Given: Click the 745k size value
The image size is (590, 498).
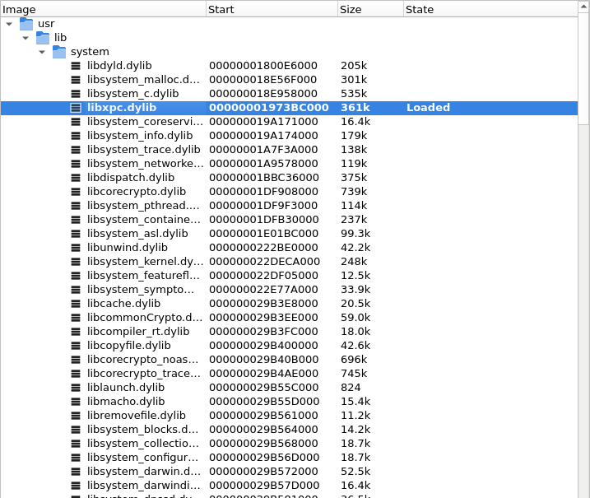Looking at the screenshot, I should [x=354, y=374].
